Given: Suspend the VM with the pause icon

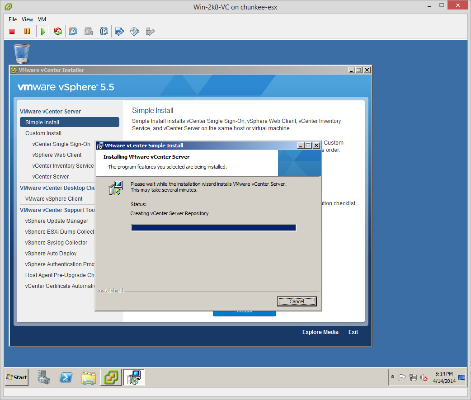Looking at the screenshot, I should point(27,31).
